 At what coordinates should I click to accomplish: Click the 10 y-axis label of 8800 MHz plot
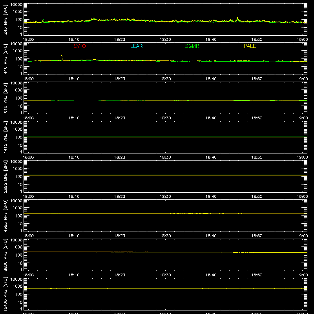click(x=20, y=263)
